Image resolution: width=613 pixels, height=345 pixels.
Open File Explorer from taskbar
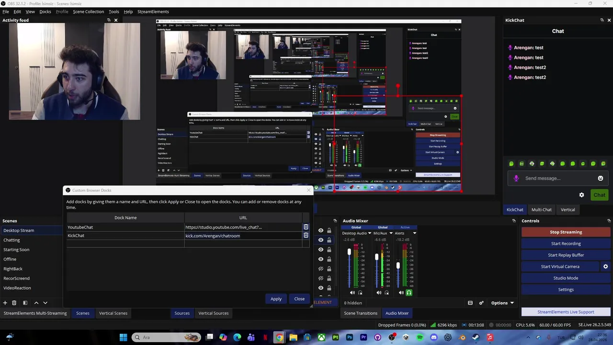pyautogui.click(x=293, y=337)
